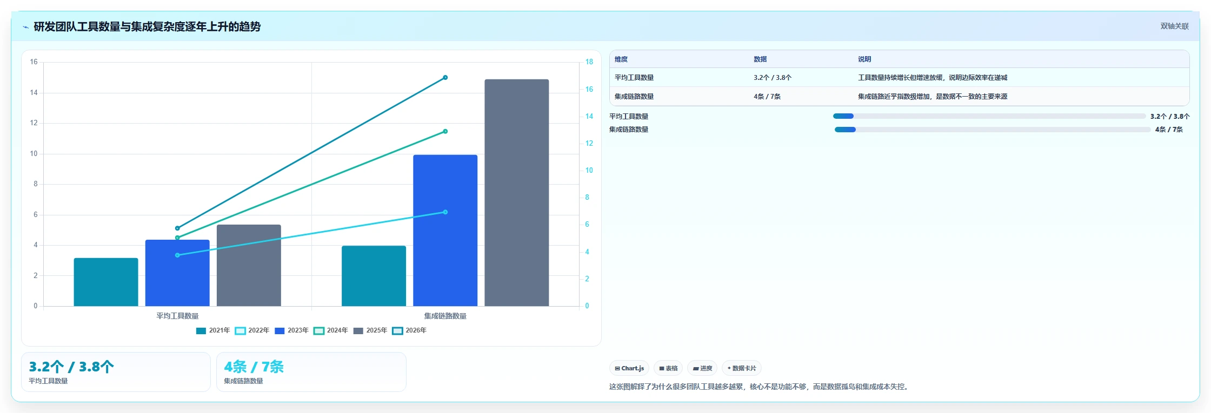Screen dimensions: 1211x413
Task: Click the 集成链路数量 progress bar
Action: [x=993, y=130]
